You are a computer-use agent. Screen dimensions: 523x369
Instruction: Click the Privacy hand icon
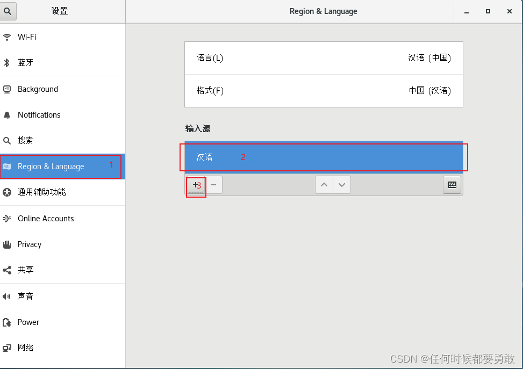coord(6,245)
